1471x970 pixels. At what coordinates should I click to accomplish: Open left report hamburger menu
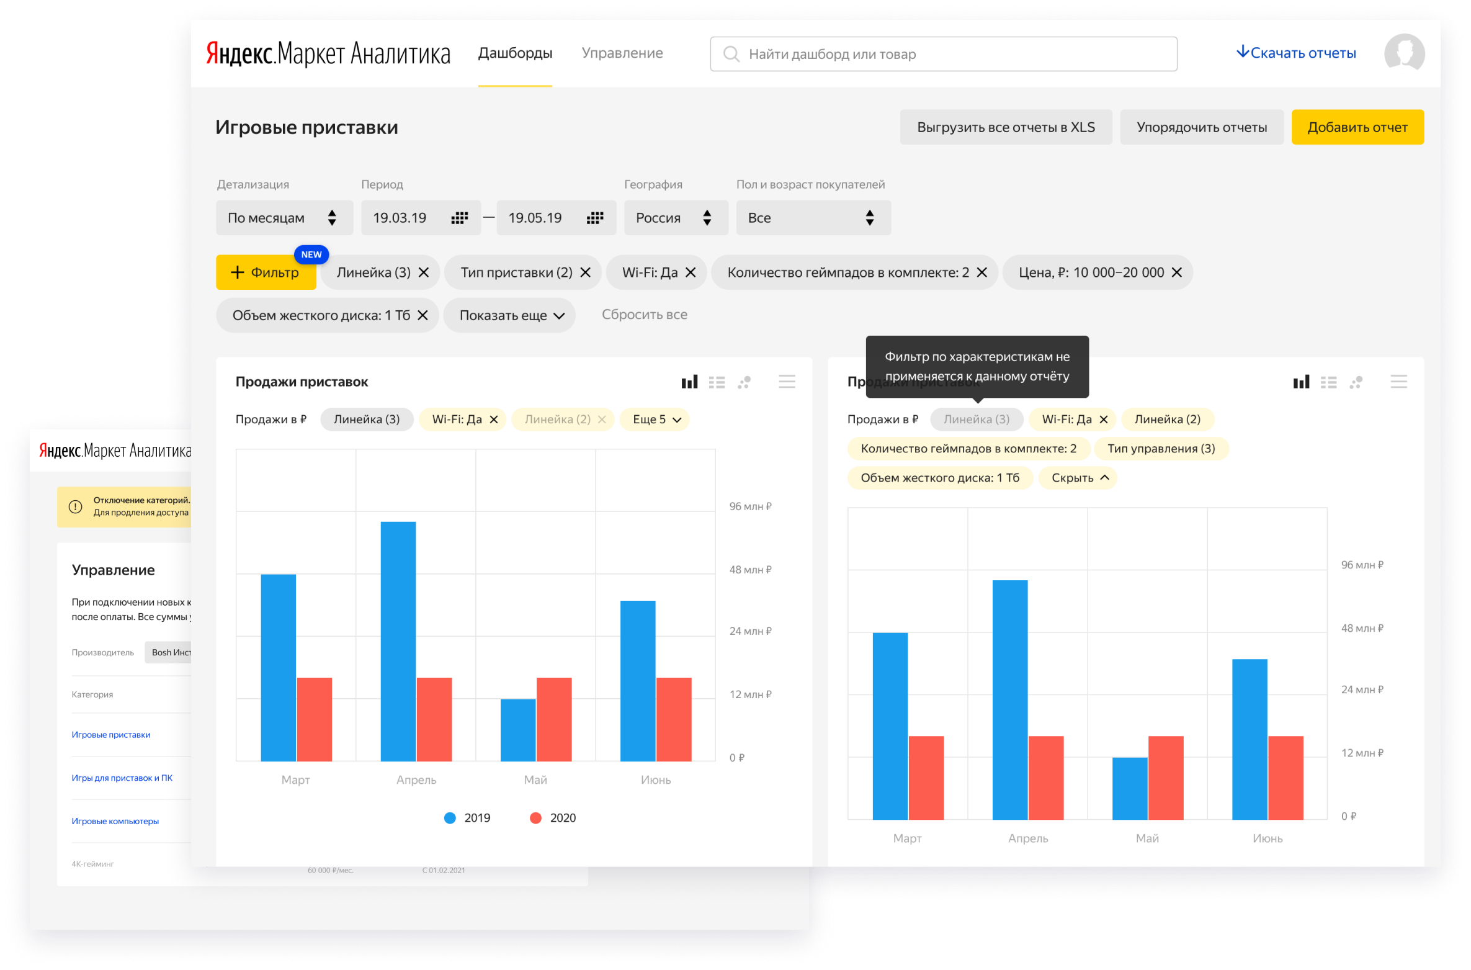(x=787, y=382)
